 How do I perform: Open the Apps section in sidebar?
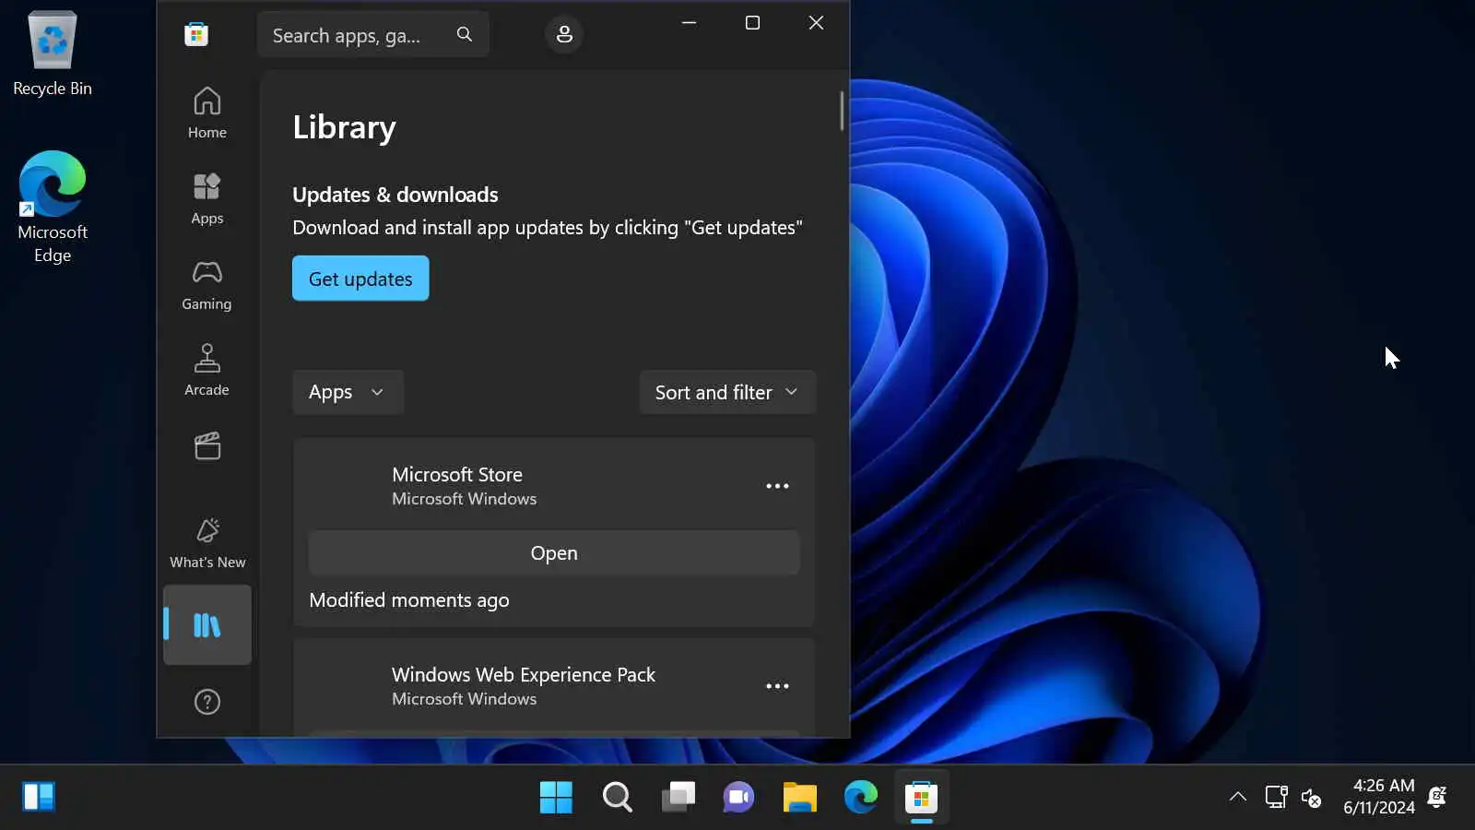click(207, 198)
